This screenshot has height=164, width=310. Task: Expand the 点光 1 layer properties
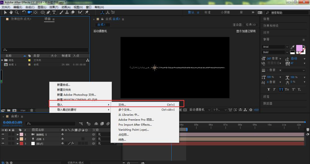pos(18,139)
